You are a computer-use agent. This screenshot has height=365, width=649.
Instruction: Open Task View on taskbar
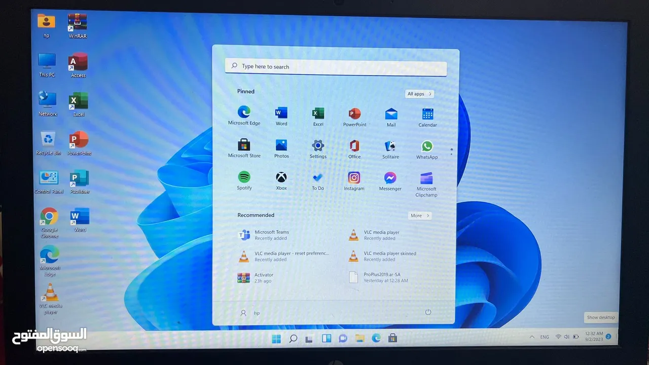tap(309, 339)
